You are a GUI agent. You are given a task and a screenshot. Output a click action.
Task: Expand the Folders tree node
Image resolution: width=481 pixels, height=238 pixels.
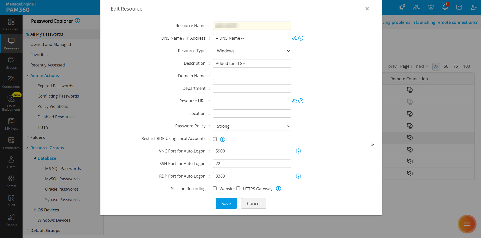[x=28, y=137]
